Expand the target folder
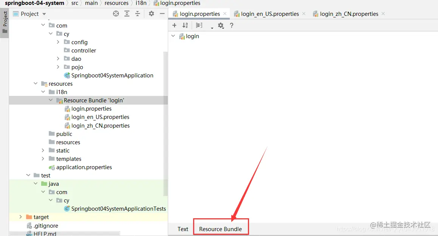Image resolution: width=438 pixels, height=236 pixels. [x=20, y=217]
